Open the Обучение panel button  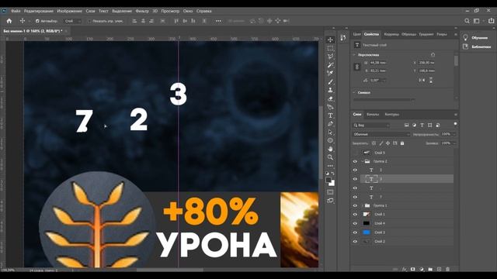pyautogui.click(x=476, y=38)
